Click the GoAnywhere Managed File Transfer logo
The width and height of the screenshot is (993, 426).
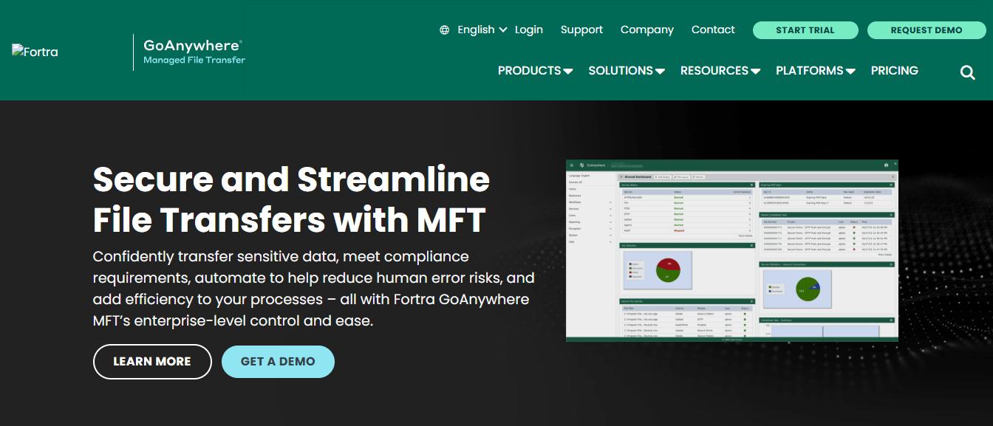click(194, 52)
